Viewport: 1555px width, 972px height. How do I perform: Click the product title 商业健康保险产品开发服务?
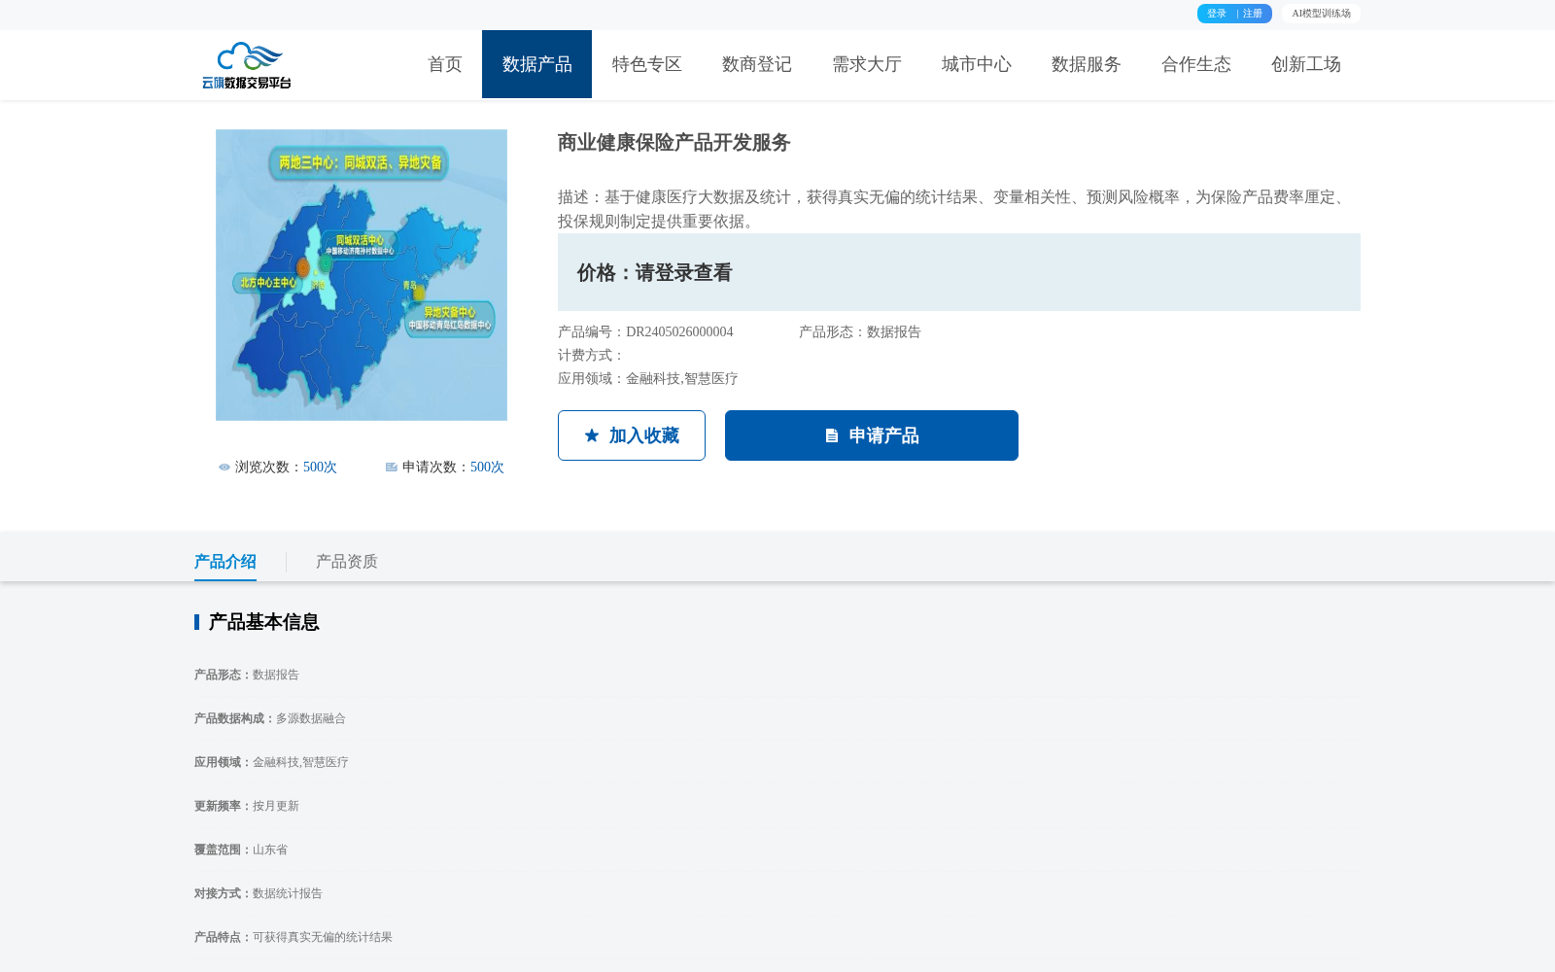(x=674, y=143)
